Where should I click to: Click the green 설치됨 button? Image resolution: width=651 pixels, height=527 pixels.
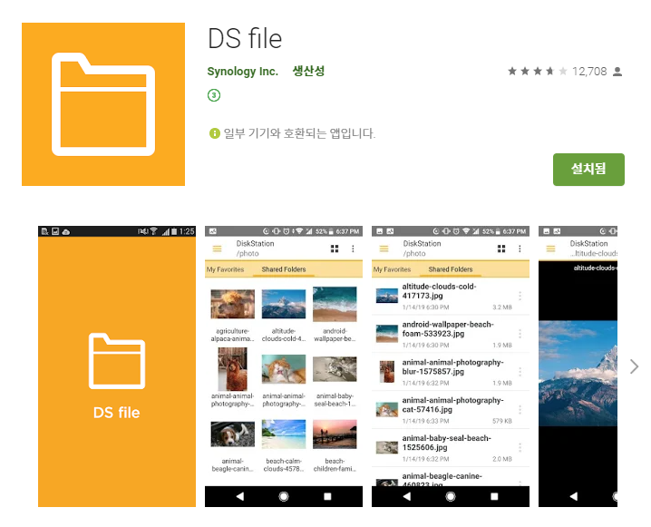coord(588,170)
